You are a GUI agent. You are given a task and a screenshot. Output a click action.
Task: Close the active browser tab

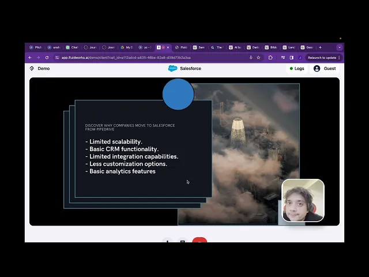(168, 47)
